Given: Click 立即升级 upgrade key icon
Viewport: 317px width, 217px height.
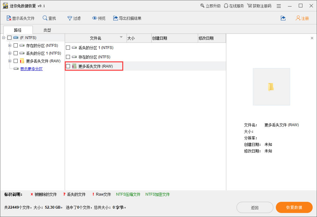Looking at the screenshot, I should coord(202,6).
